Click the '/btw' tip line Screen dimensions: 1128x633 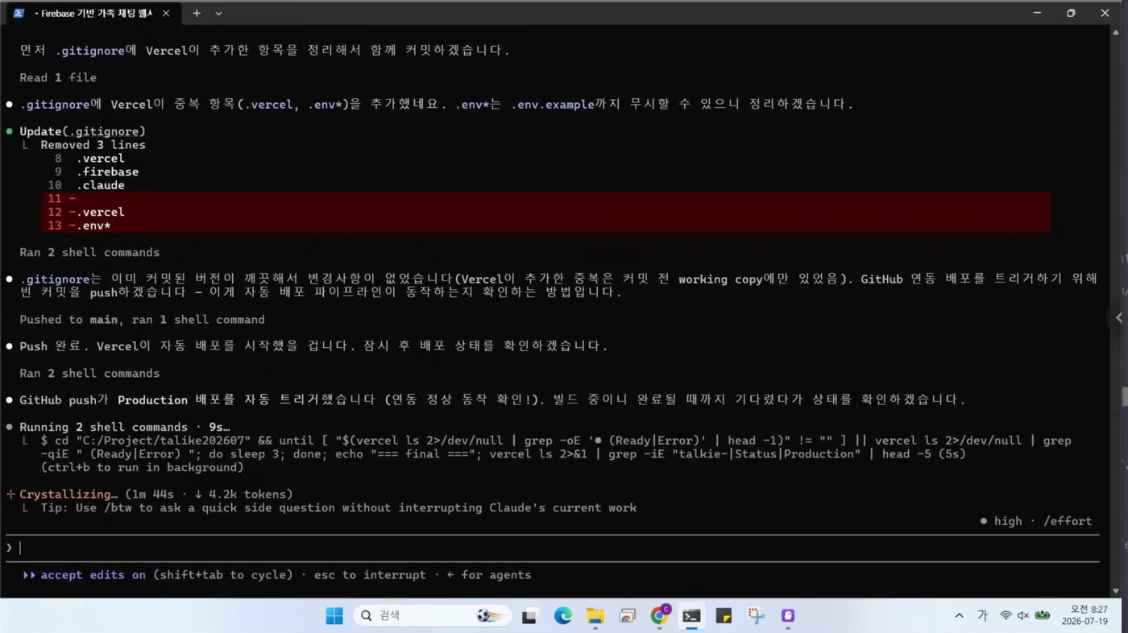click(x=338, y=507)
